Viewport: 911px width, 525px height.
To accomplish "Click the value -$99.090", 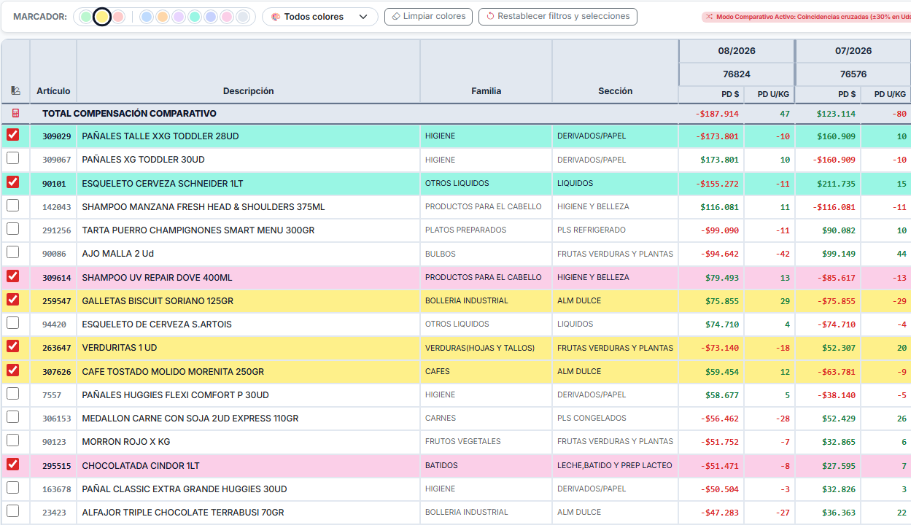I will coord(719,230).
